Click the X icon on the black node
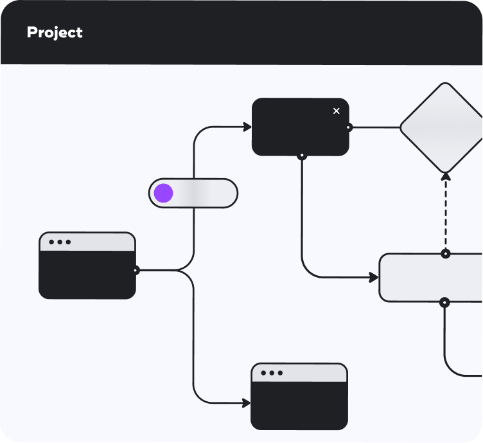This screenshot has width=483, height=443. [336, 111]
